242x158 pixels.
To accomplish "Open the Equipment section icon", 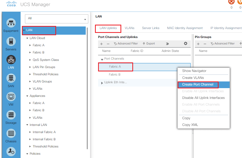I will [x=11, y=23].
